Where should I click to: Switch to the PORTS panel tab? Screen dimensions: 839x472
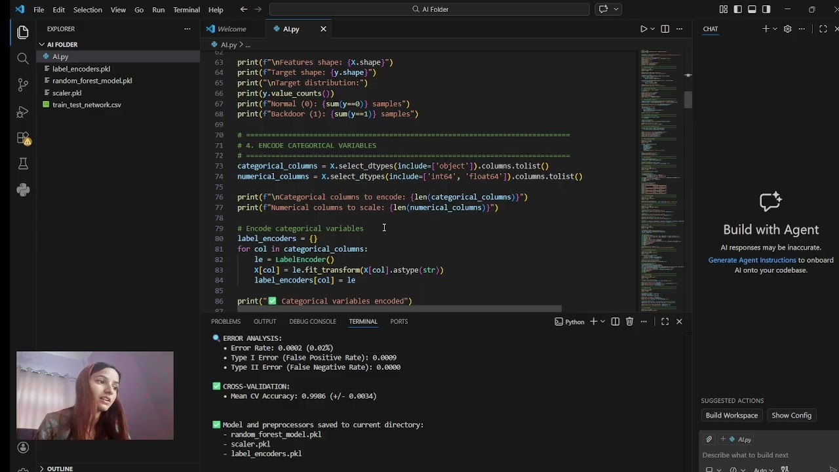(399, 321)
